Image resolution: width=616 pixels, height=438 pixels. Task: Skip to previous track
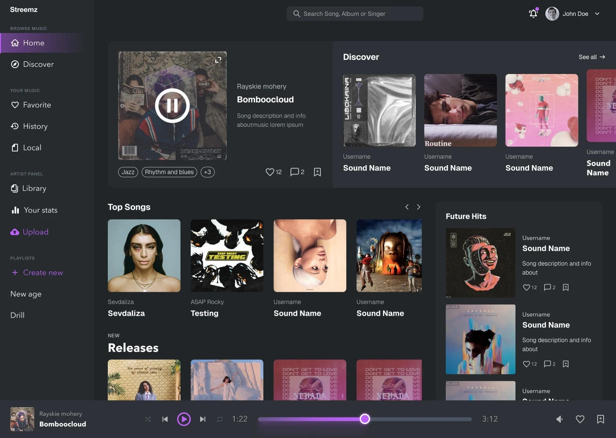click(165, 419)
